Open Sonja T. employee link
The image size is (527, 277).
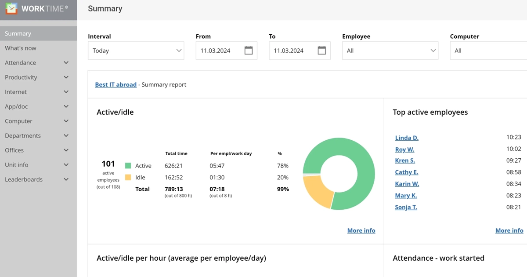tap(406, 207)
